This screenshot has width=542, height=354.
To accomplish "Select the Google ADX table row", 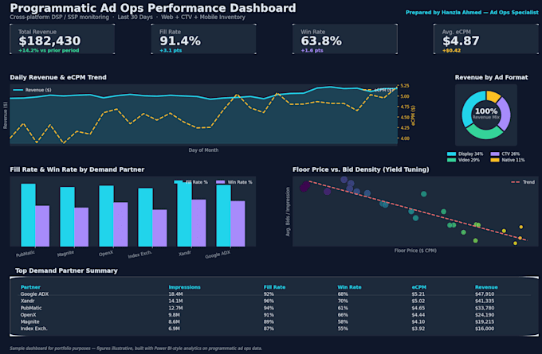I will pyautogui.click(x=275, y=294).
